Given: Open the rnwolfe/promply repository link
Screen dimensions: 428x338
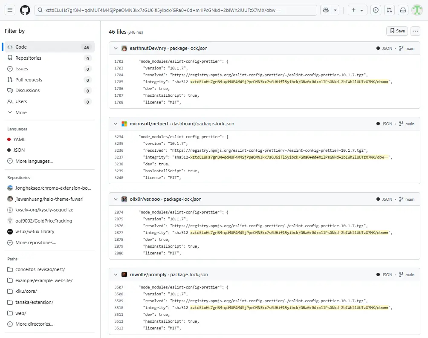Looking at the screenshot, I should point(148,275).
